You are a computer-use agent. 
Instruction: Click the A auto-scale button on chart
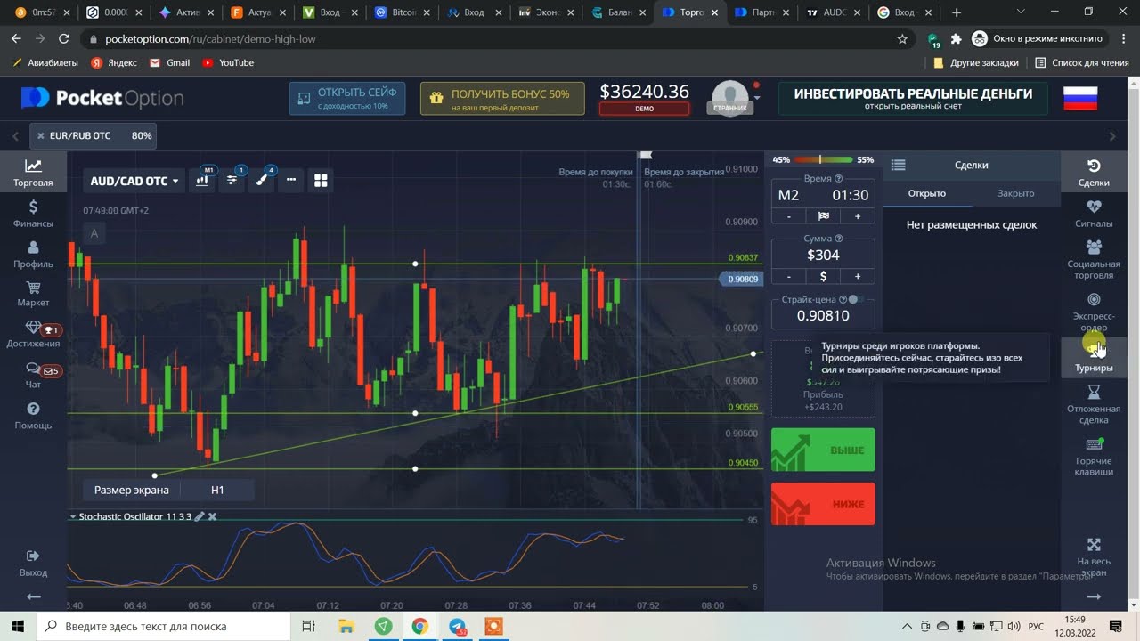pyautogui.click(x=94, y=234)
